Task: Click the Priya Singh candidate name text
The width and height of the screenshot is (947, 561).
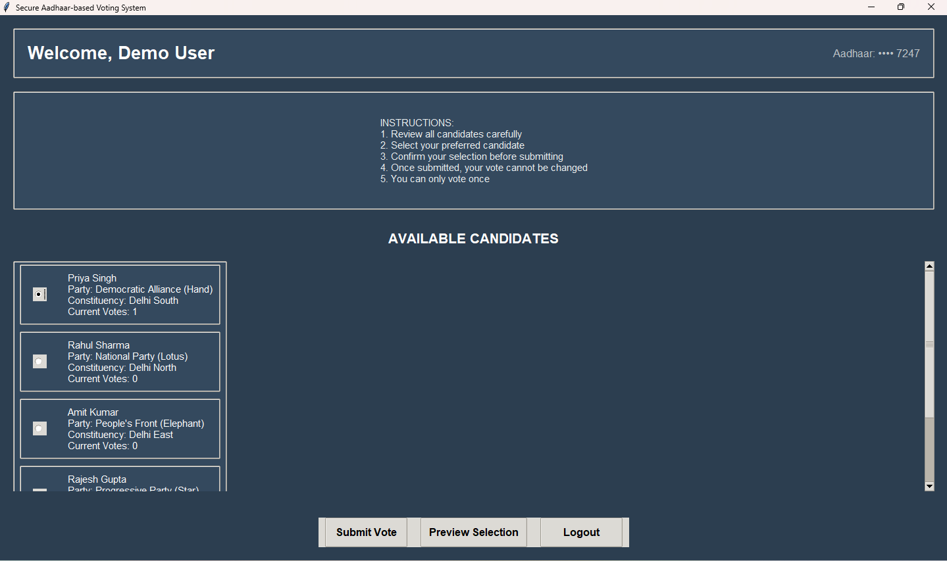Action: coord(92,278)
